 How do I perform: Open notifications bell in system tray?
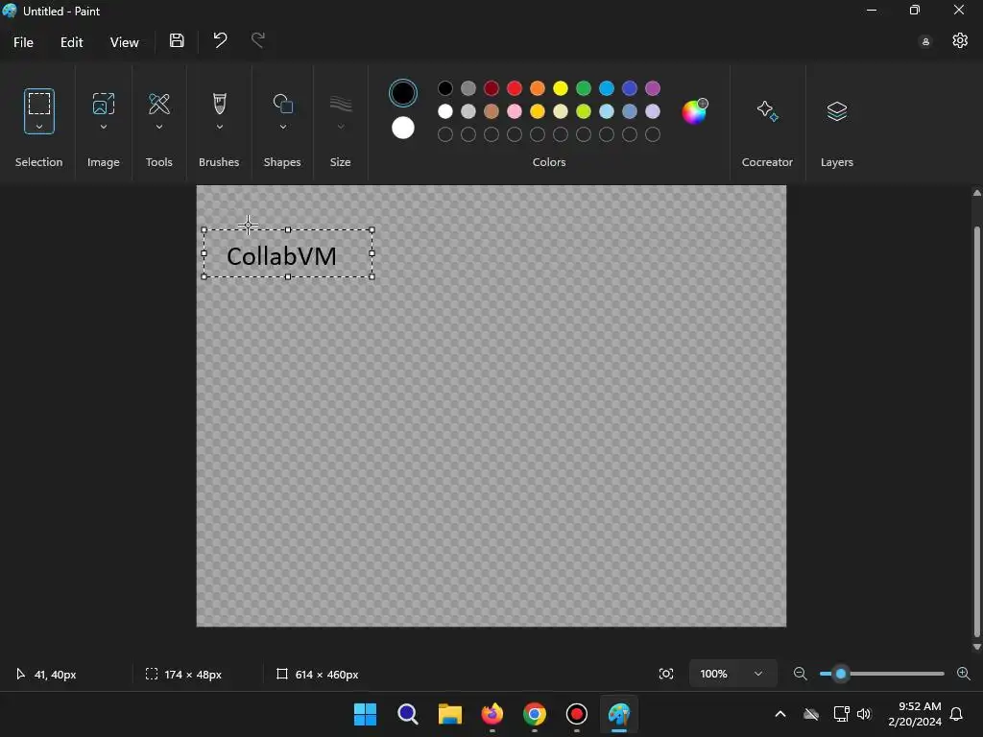(x=956, y=714)
